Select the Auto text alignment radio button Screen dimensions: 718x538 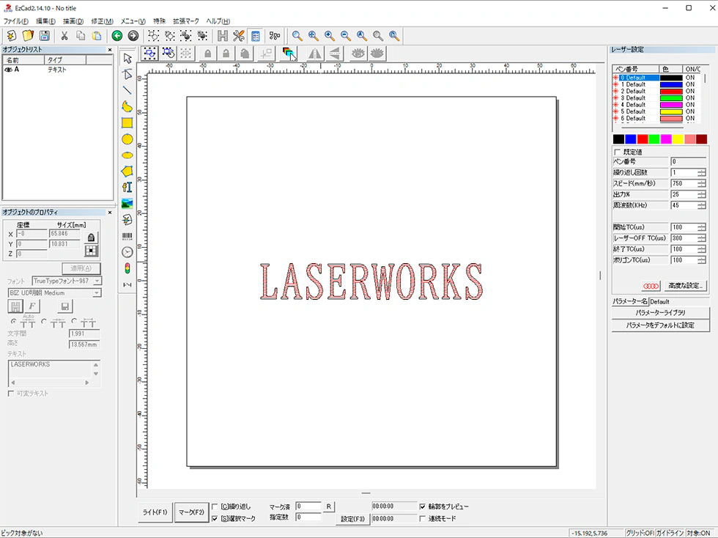click(x=14, y=321)
